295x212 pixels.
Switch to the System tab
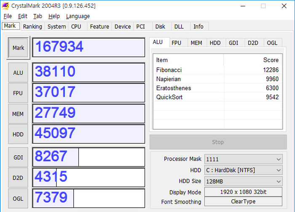pyautogui.click(x=56, y=27)
